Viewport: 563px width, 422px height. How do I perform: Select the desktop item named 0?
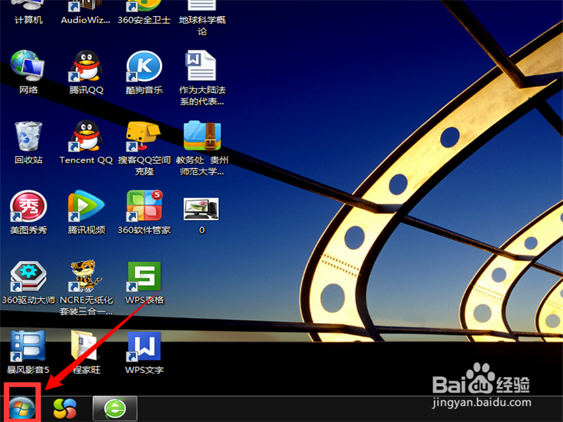(201, 215)
